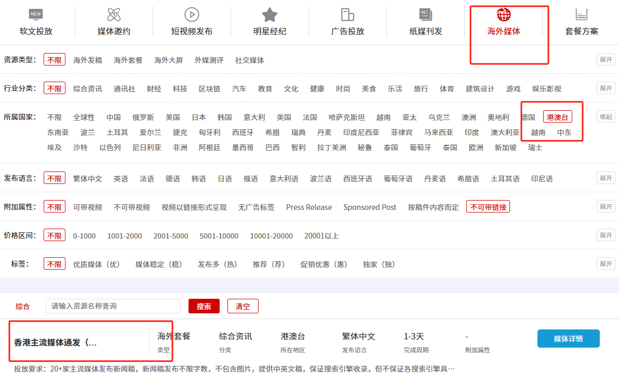Click the 明星经纪 star icon
This screenshot has height=384, width=619.
click(x=270, y=14)
